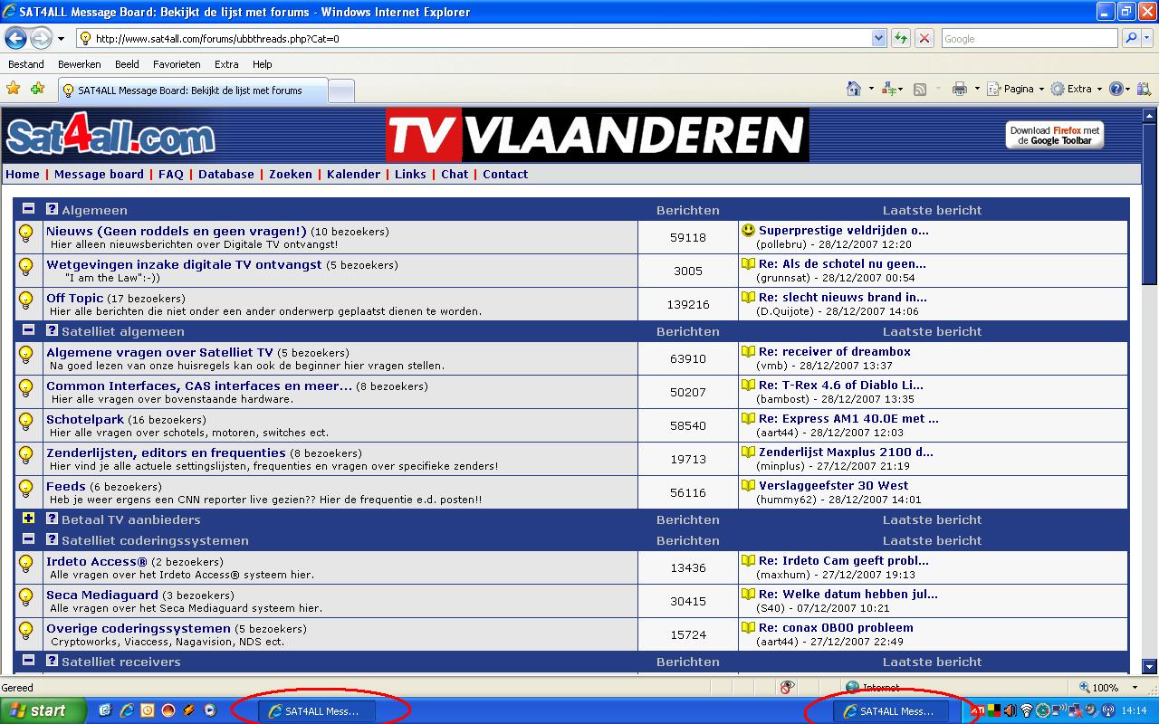
Task: Click the Add to Favorites star-plus icon
Action: 37,89
